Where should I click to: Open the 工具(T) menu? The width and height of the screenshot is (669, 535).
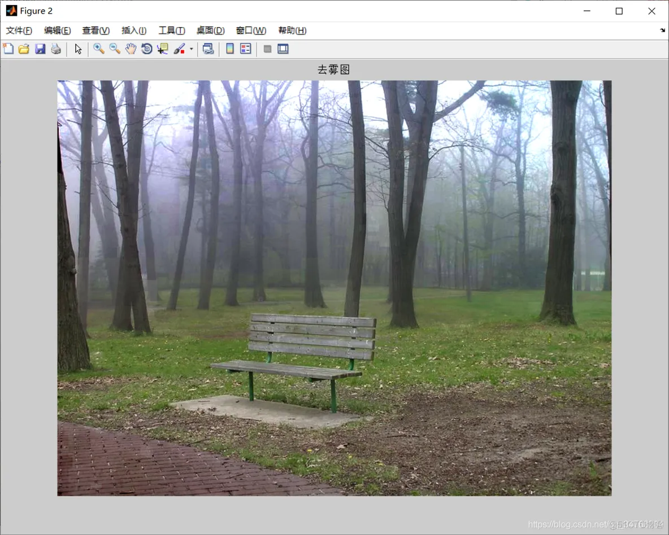click(x=172, y=30)
